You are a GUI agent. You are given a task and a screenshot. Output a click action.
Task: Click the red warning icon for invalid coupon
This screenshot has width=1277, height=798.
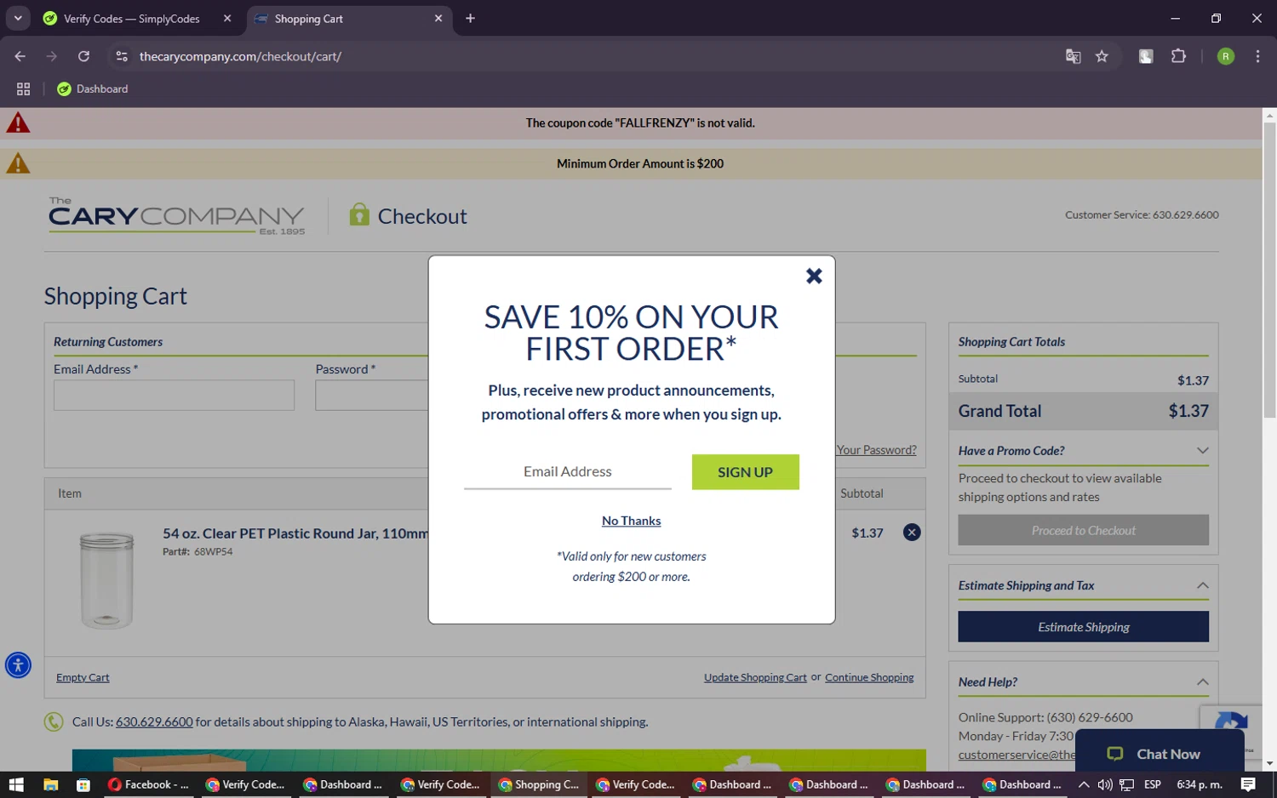[x=18, y=123]
